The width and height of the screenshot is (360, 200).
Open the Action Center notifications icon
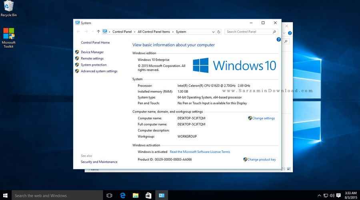(x=338, y=196)
